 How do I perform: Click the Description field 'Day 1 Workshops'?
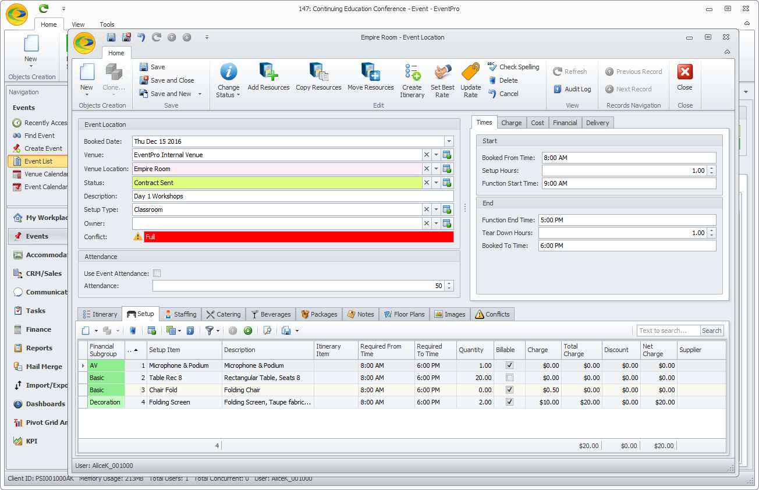pyautogui.click(x=293, y=196)
